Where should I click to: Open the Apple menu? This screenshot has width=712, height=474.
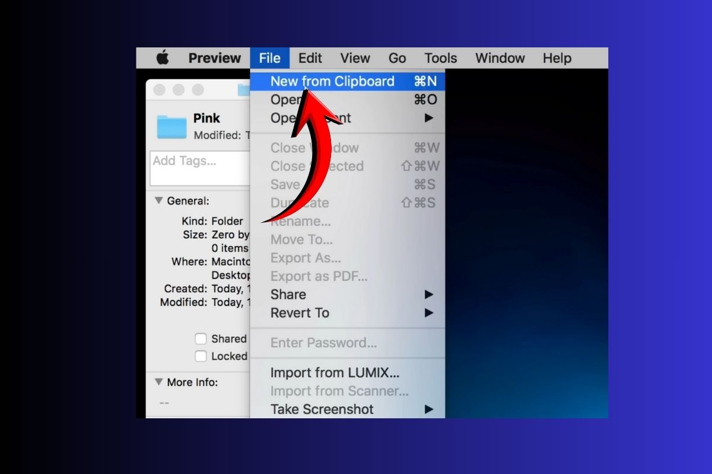163,58
